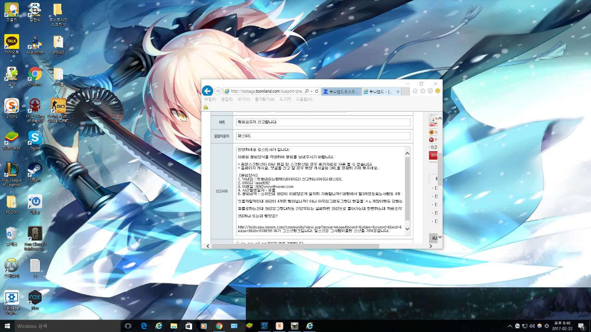Click the page vertical scrollbar down arrow

click(x=440, y=237)
